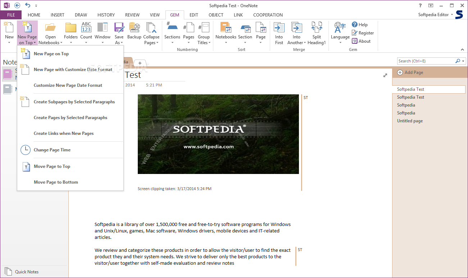This screenshot has height=278, width=468.
Task: Click the Merge Into First icon
Action: pyautogui.click(x=279, y=28)
